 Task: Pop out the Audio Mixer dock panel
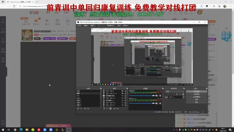click(x=163, y=88)
